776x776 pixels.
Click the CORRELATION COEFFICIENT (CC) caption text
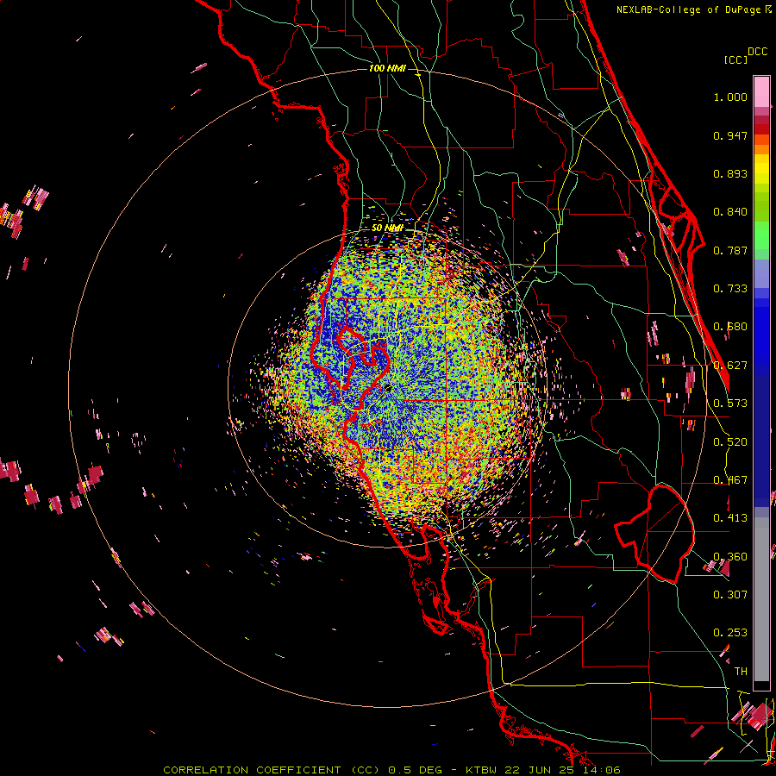tap(272, 770)
